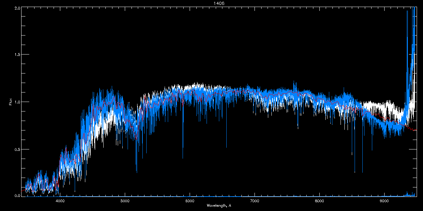
Task: Click the tall blue spike near 9350
Action: [407, 12]
